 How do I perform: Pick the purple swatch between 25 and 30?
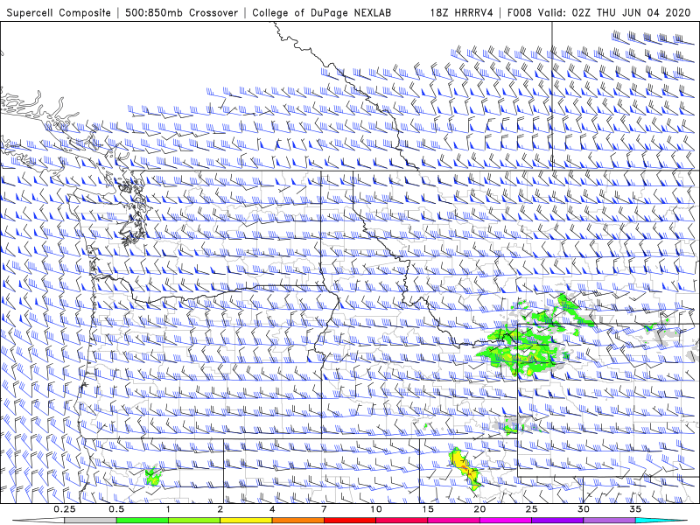[x=557, y=521]
